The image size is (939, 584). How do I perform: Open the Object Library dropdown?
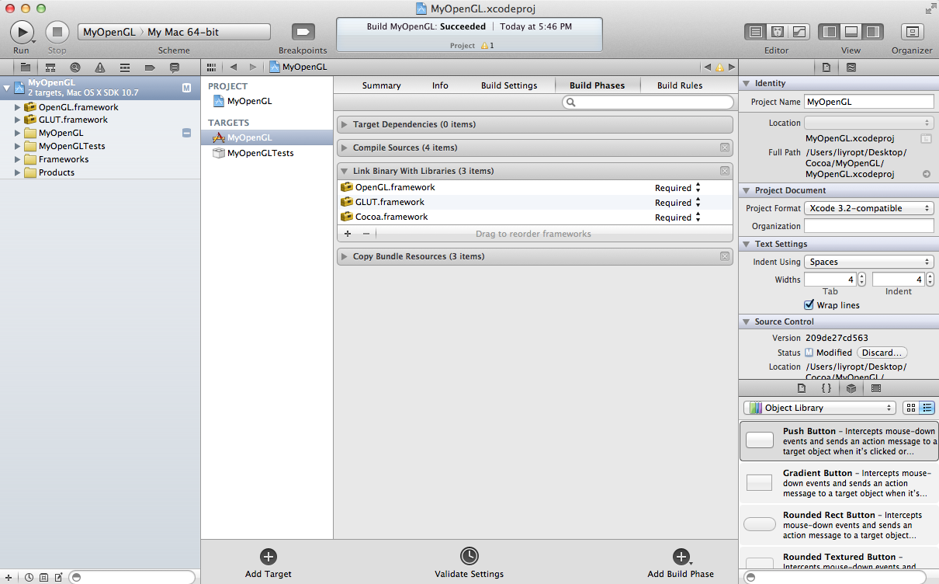click(819, 408)
